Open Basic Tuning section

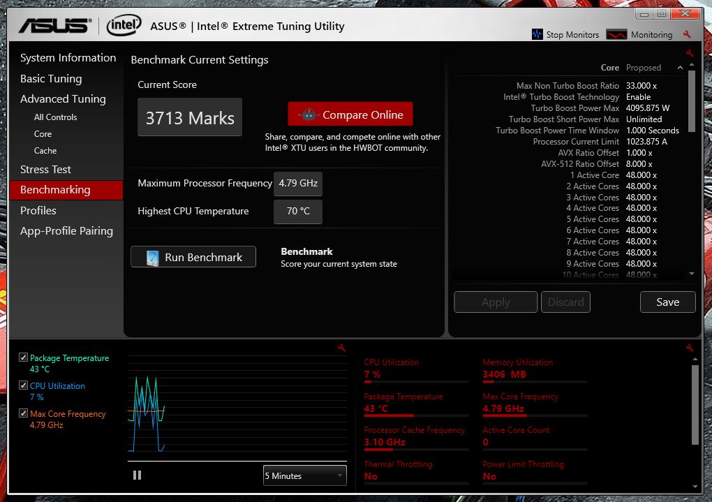(x=51, y=79)
